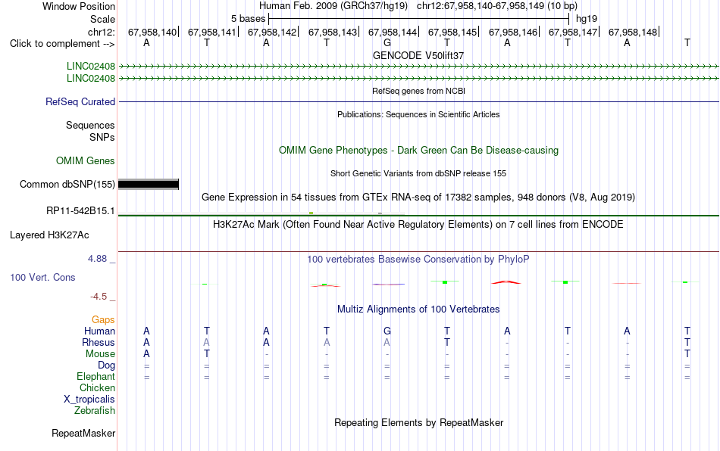Open GENCODE V50lift37 track title
This screenshot has width=720, height=451.
click(418, 55)
